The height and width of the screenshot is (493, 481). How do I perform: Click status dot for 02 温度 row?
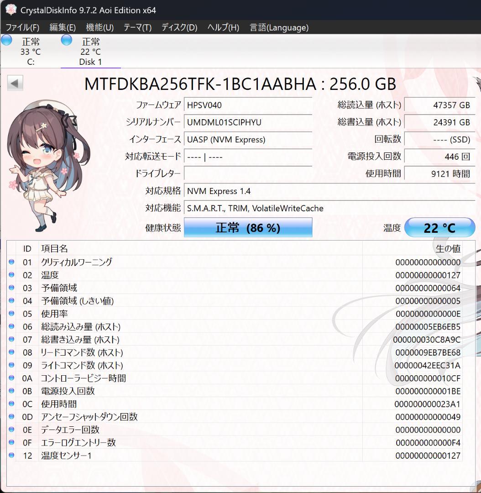11,274
